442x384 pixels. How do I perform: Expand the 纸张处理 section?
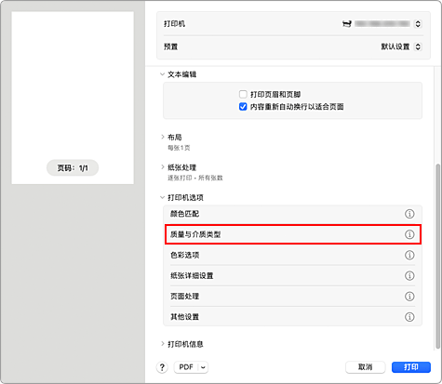(162, 167)
